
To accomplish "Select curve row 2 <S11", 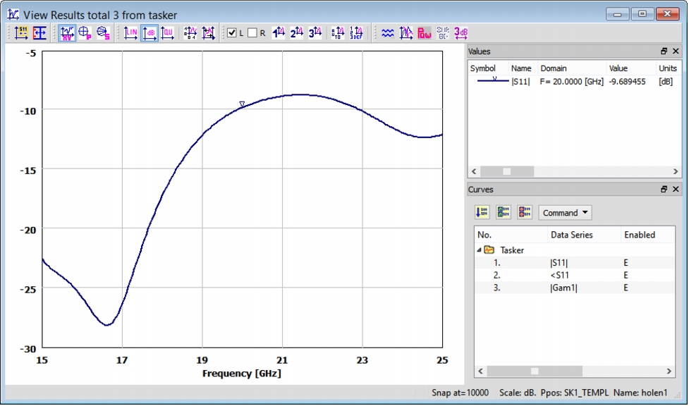I will tap(574, 276).
